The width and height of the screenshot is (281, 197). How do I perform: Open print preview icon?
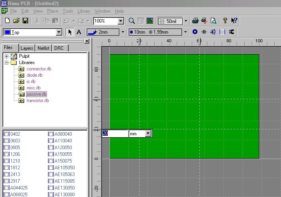(213, 21)
